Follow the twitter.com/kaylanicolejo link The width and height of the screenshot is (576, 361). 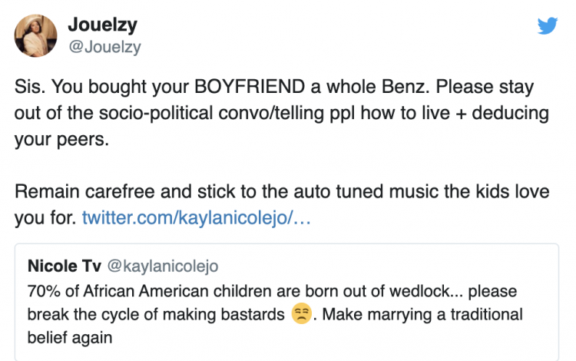point(197,218)
